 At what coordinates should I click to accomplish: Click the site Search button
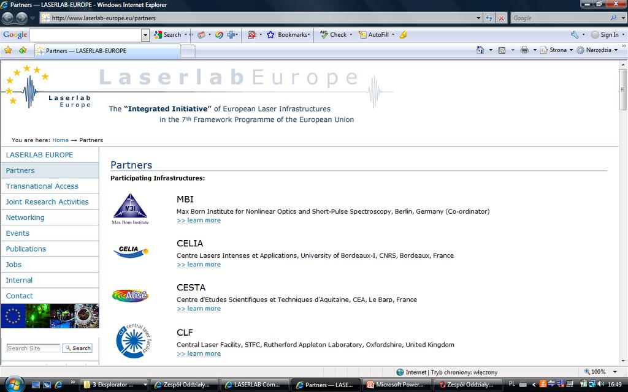coord(77,348)
